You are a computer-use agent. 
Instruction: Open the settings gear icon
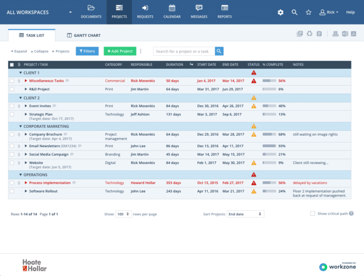pos(280,12)
